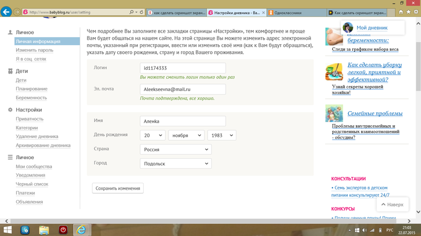The image size is (421, 236).
Task: Expand the birthday day dropdown showing 20
Action: 153,135
